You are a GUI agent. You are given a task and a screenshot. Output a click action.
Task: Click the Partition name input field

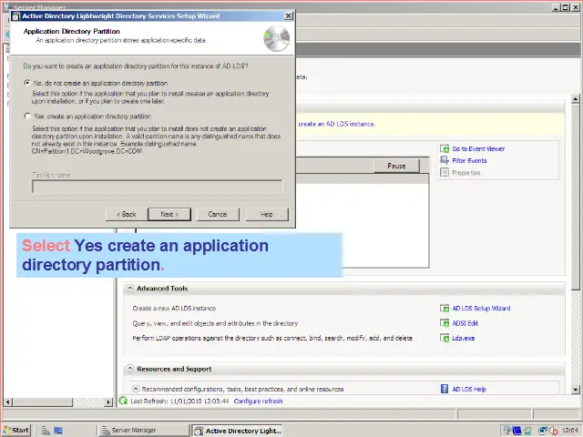158,187
